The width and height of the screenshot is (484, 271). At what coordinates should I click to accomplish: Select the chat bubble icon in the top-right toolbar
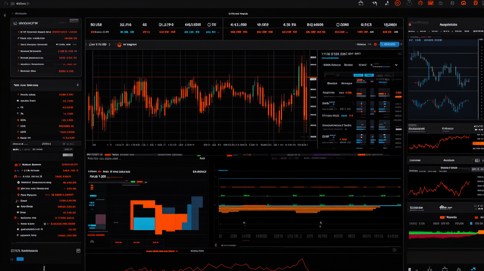pos(464,3)
